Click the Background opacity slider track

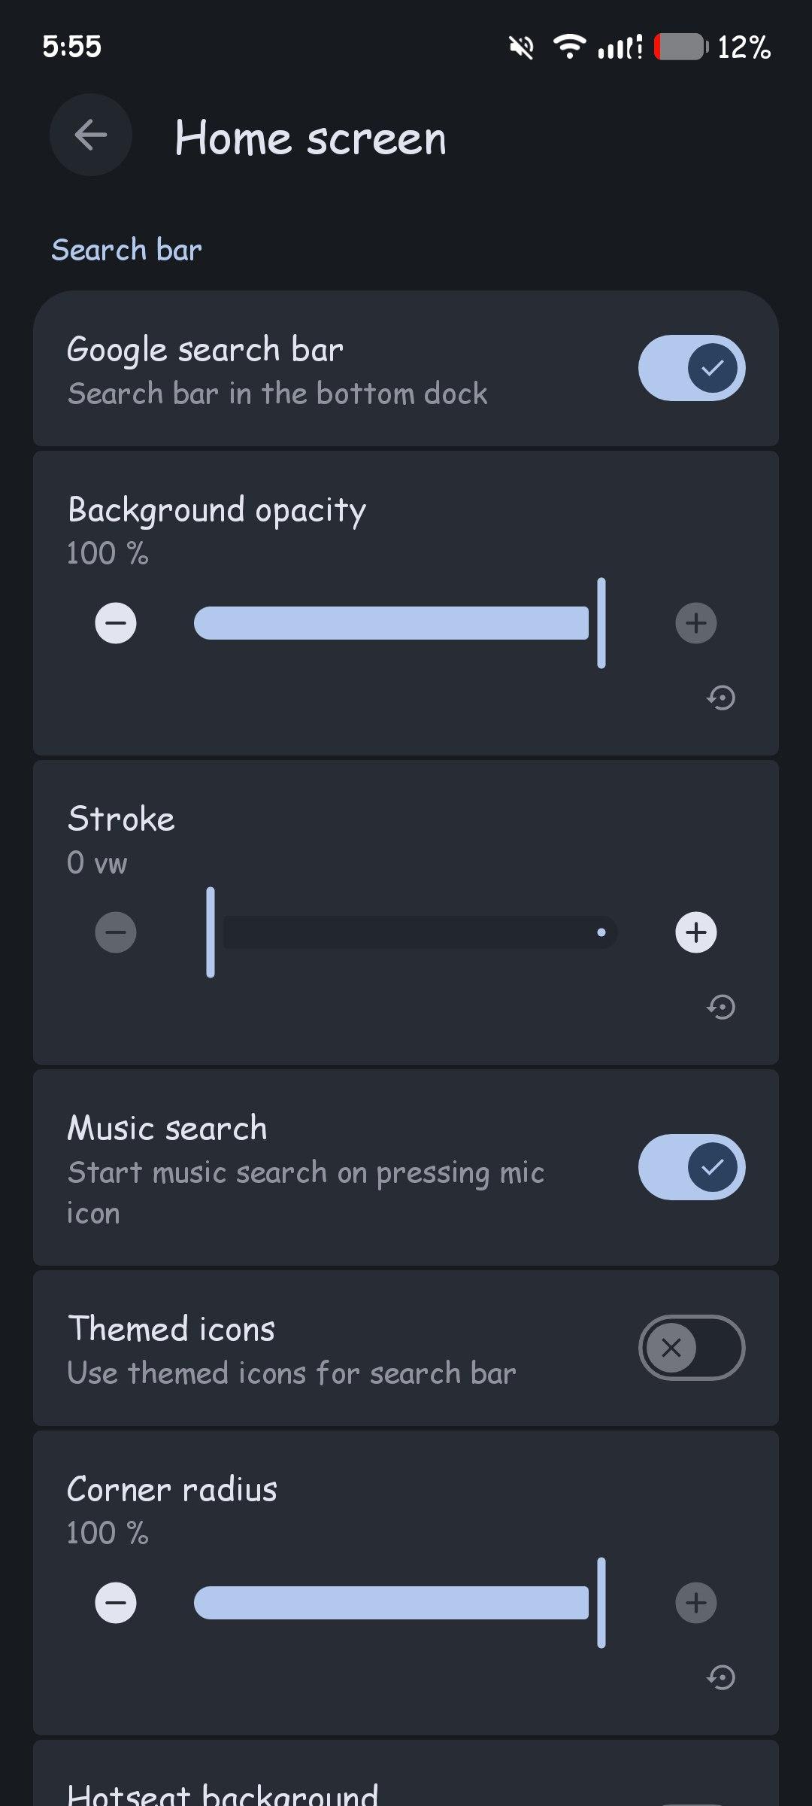point(391,623)
